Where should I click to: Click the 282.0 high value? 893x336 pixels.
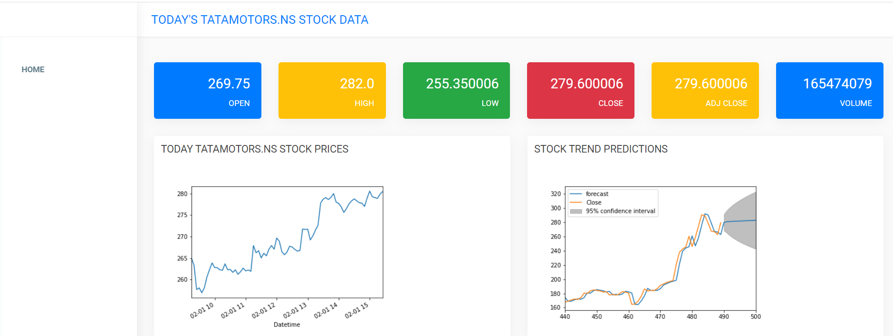pyautogui.click(x=357, y=84)
